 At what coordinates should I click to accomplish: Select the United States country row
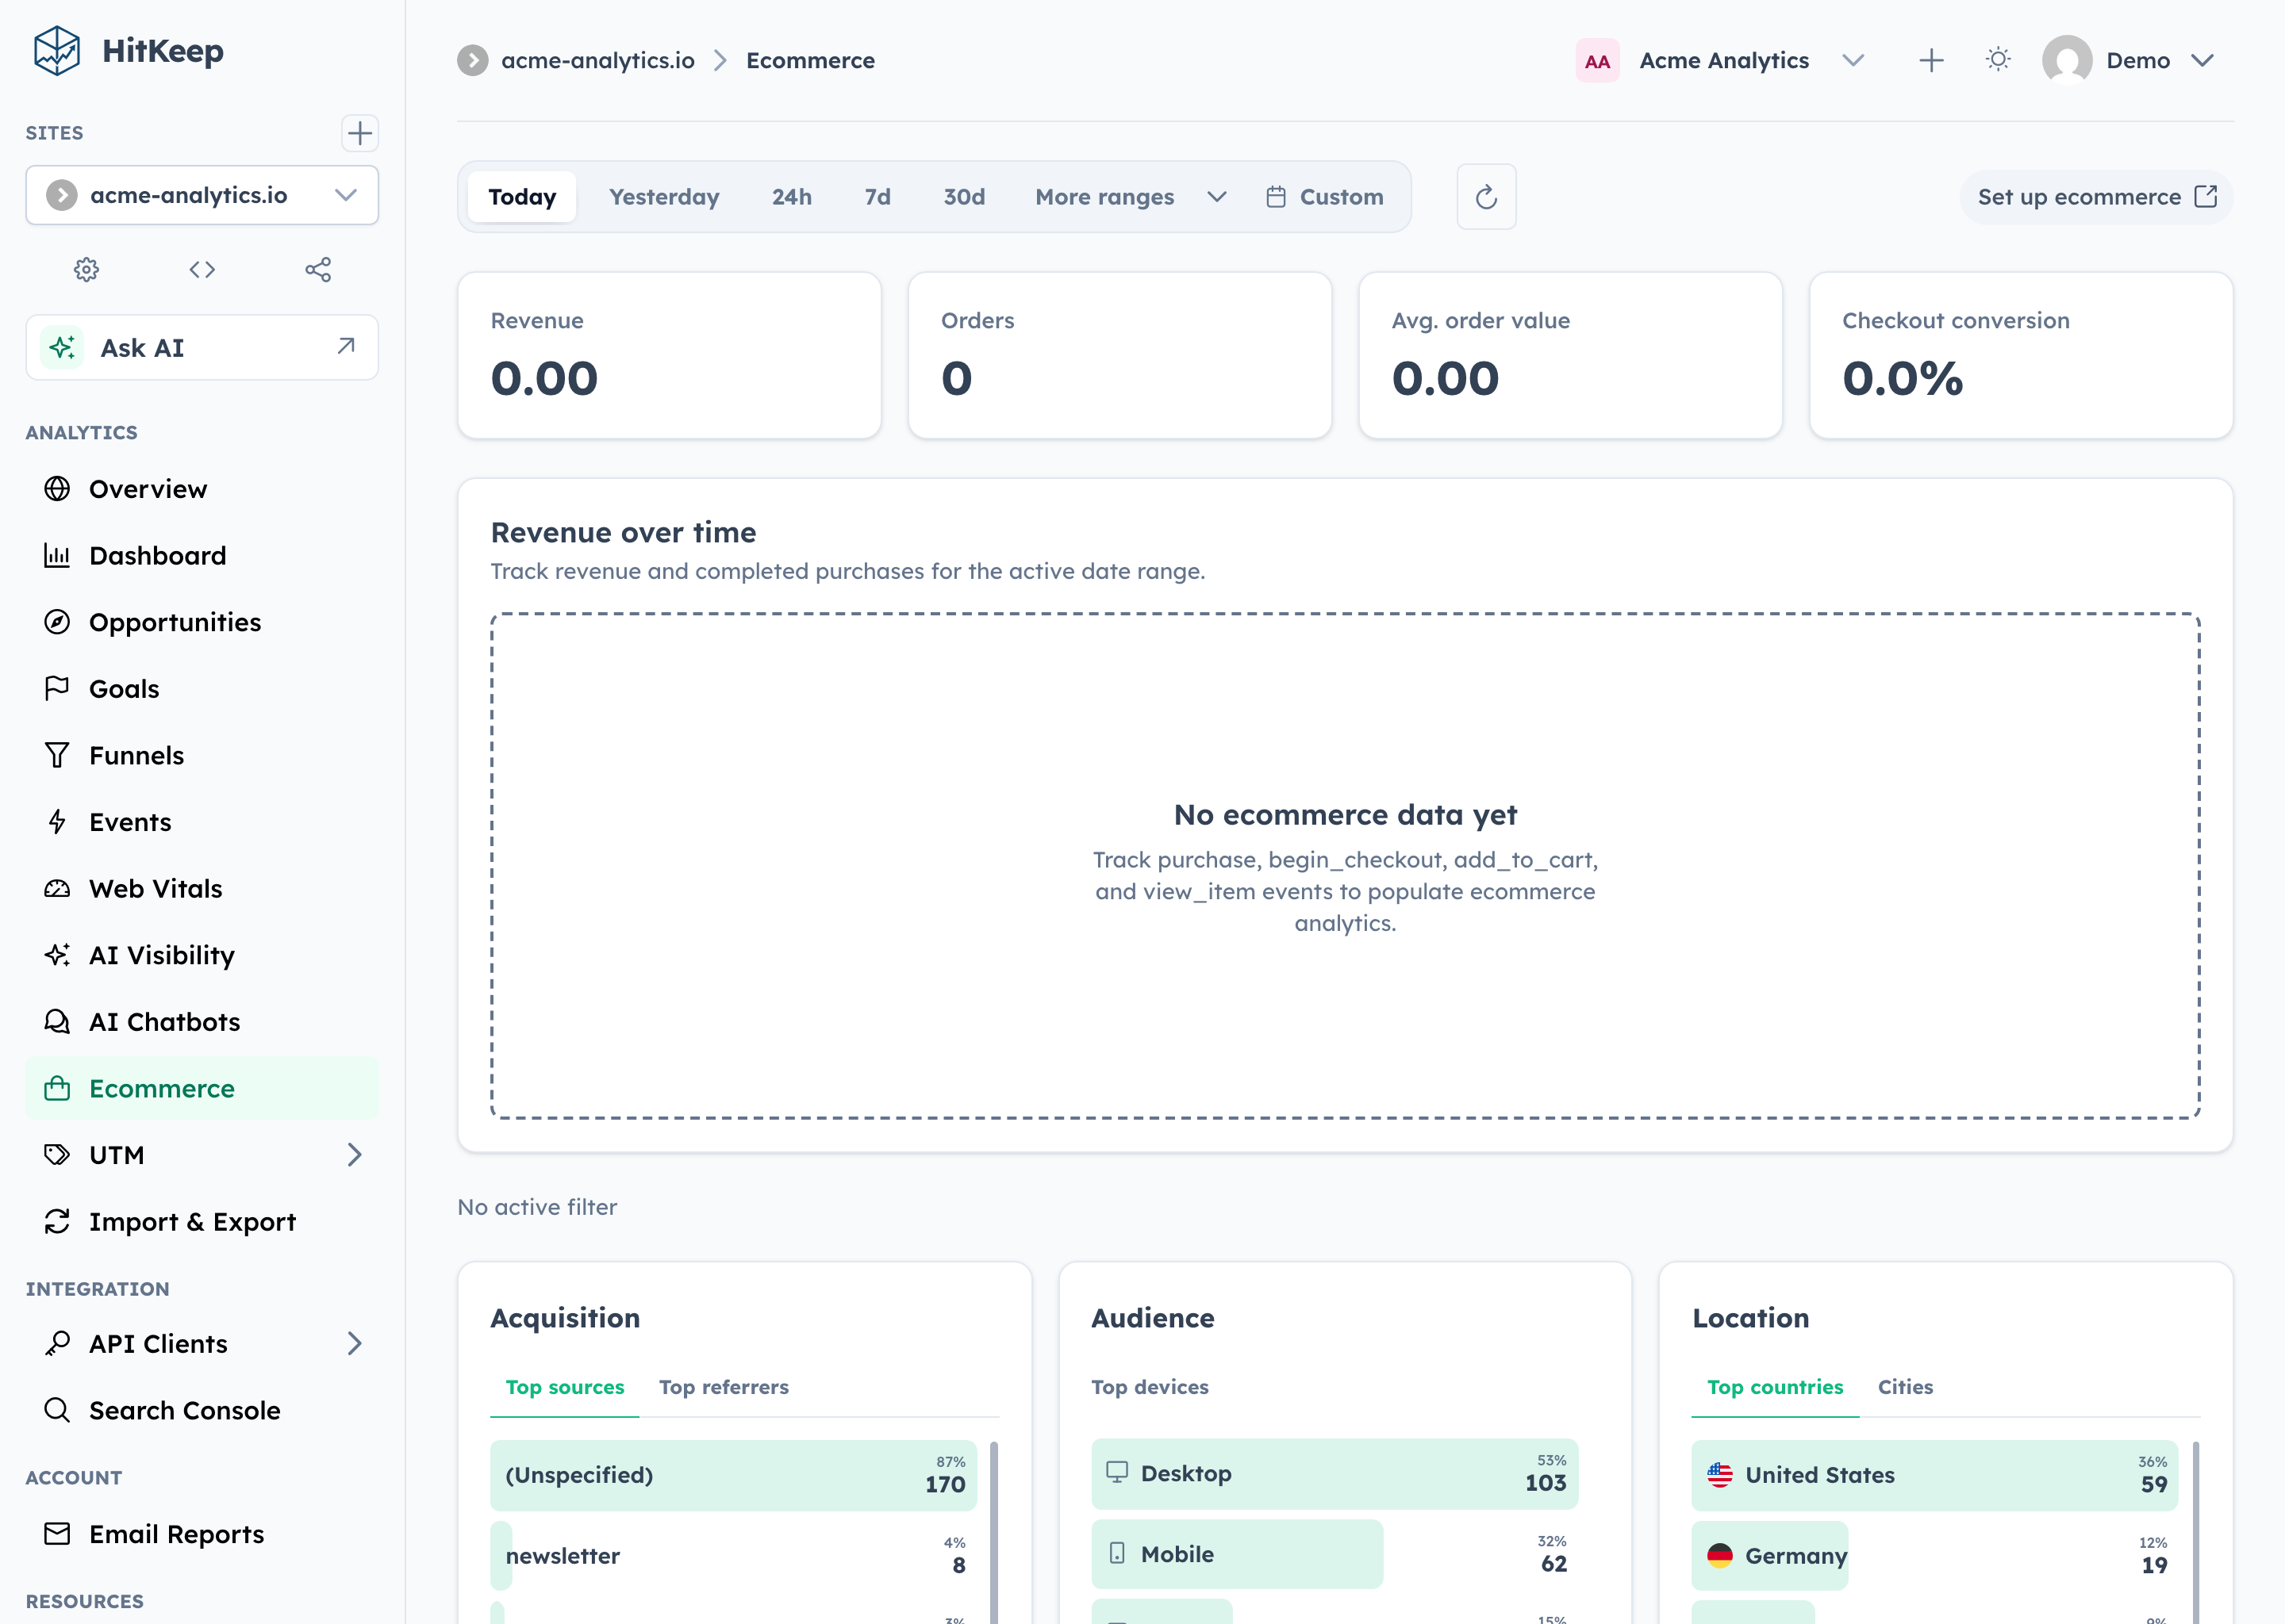[1935, 1475]
